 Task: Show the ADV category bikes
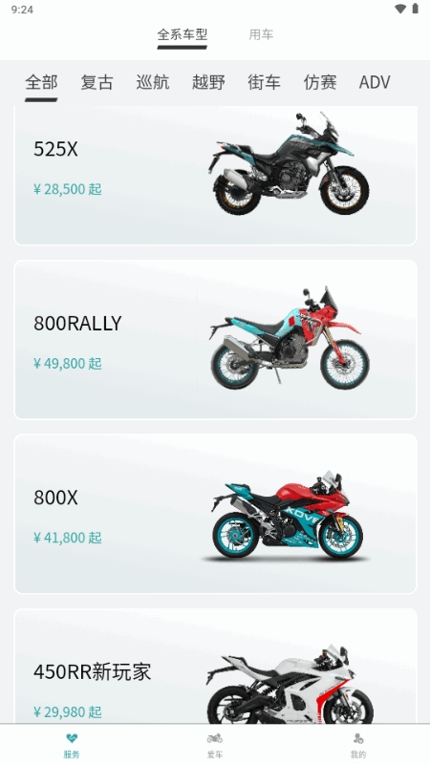coord(375,82)
